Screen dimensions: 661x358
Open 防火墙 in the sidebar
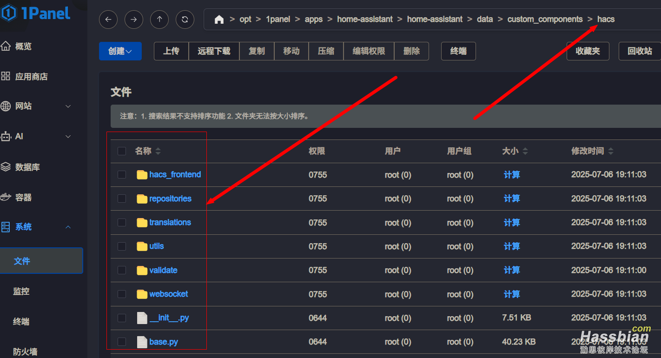click(x=26, y=351)
